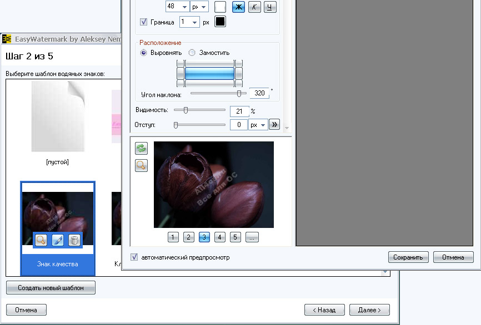The image size is (481, 325).
Task: Align watermark to the middle-right position
Action: pyautogui.click(x=239, y=74)
